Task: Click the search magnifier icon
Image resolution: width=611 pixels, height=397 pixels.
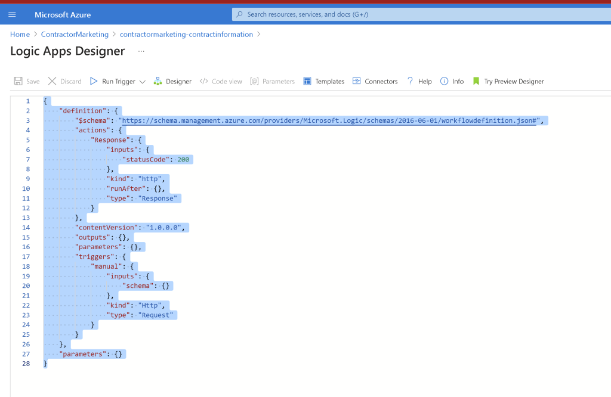Action: (240, 14)
